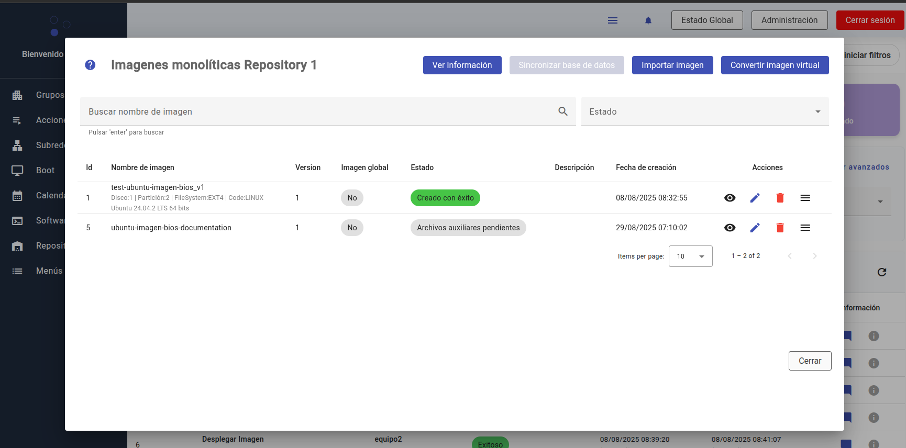Viewport: 906px width, 448px height.
Task: Edit test-ubuntu-imagen-bios_v1 with pencil icon
Action: 755,198
